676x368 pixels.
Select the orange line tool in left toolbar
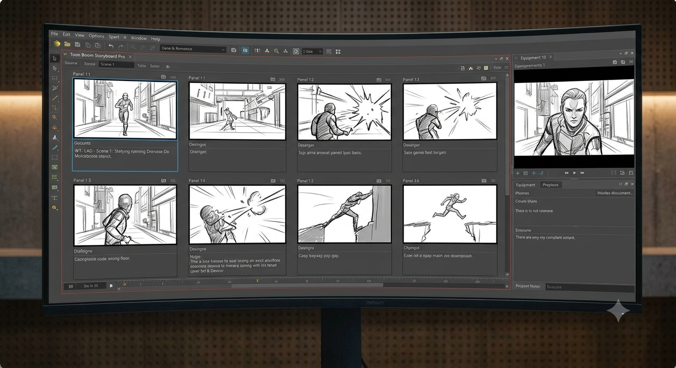(x=55, y=98)
